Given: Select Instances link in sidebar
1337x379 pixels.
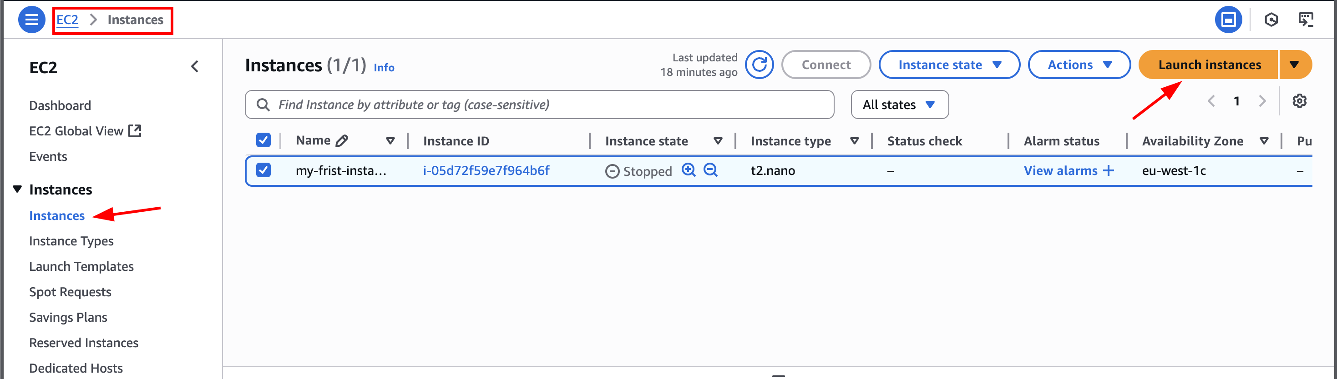Looking at the screenshot, I should 57,216.
